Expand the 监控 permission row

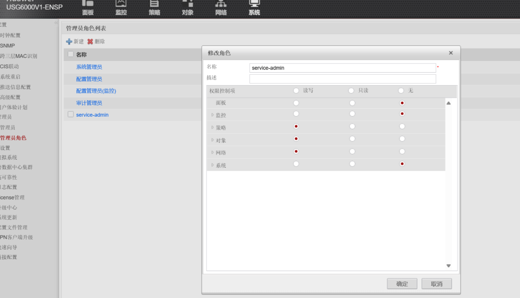(x=212, y=115)
